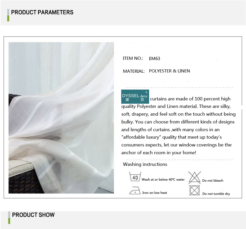The image size is (246, 229).
Task: Click the Wash at or below 40°C text
Action: [x=163, y=180]
